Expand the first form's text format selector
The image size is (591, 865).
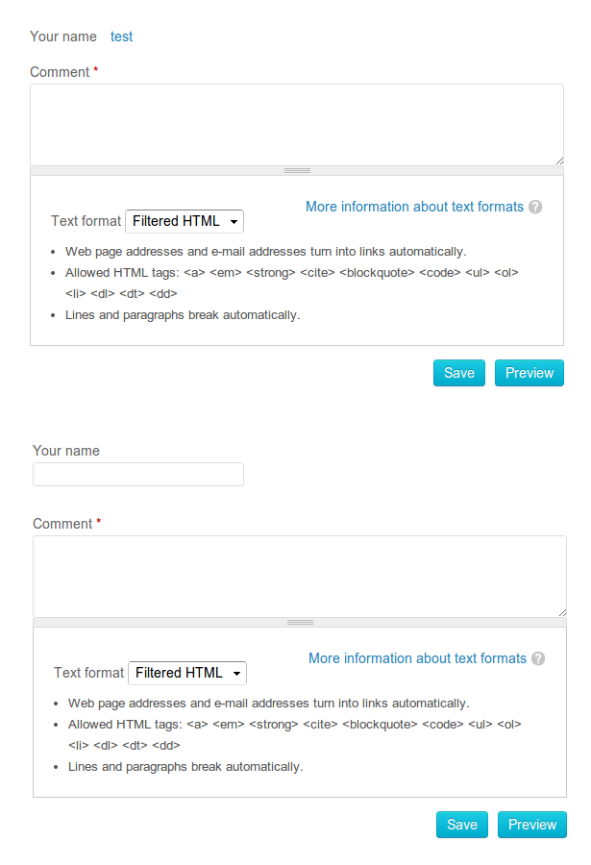[184, 221]
